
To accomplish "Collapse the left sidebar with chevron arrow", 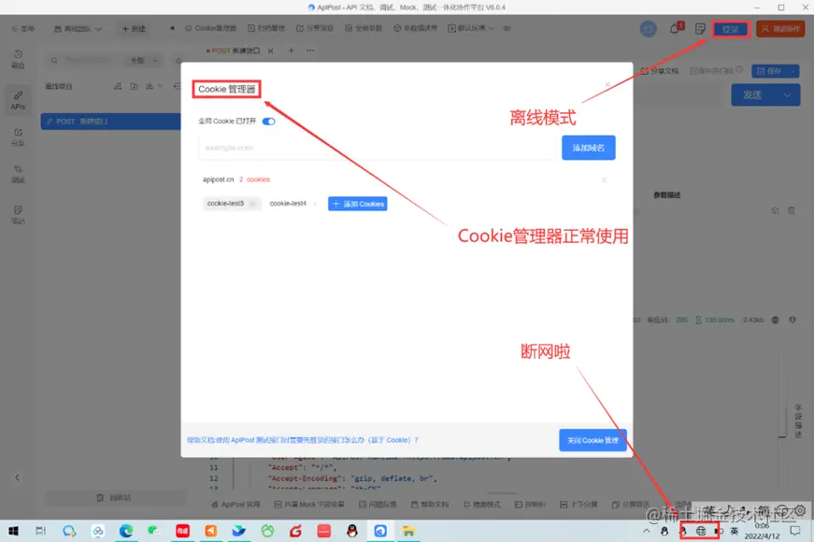I will click(17, 478).
